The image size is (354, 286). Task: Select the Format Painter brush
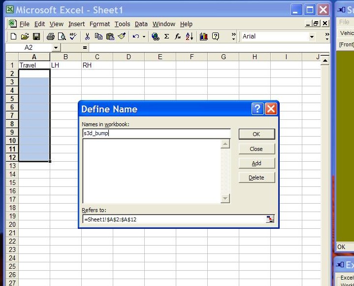point(122,36)
